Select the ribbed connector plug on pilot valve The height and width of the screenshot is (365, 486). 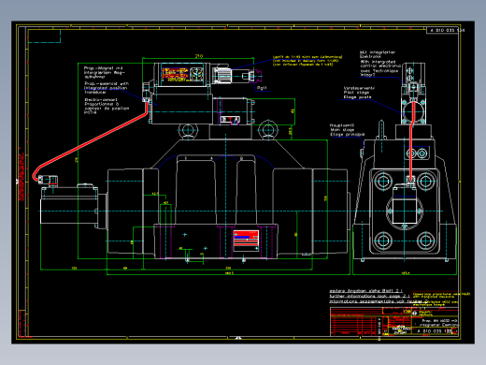tap(222, 75)
